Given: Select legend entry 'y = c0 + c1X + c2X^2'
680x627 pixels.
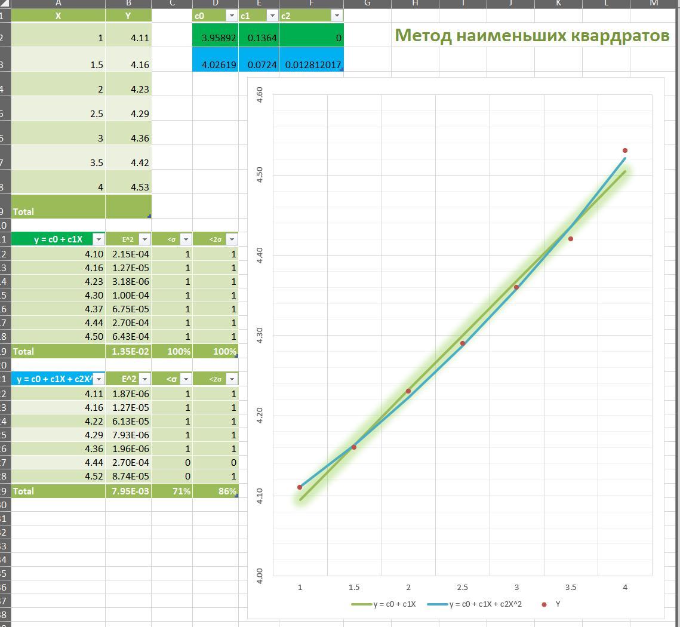Looking at the screenshot, I should [485, 604].
